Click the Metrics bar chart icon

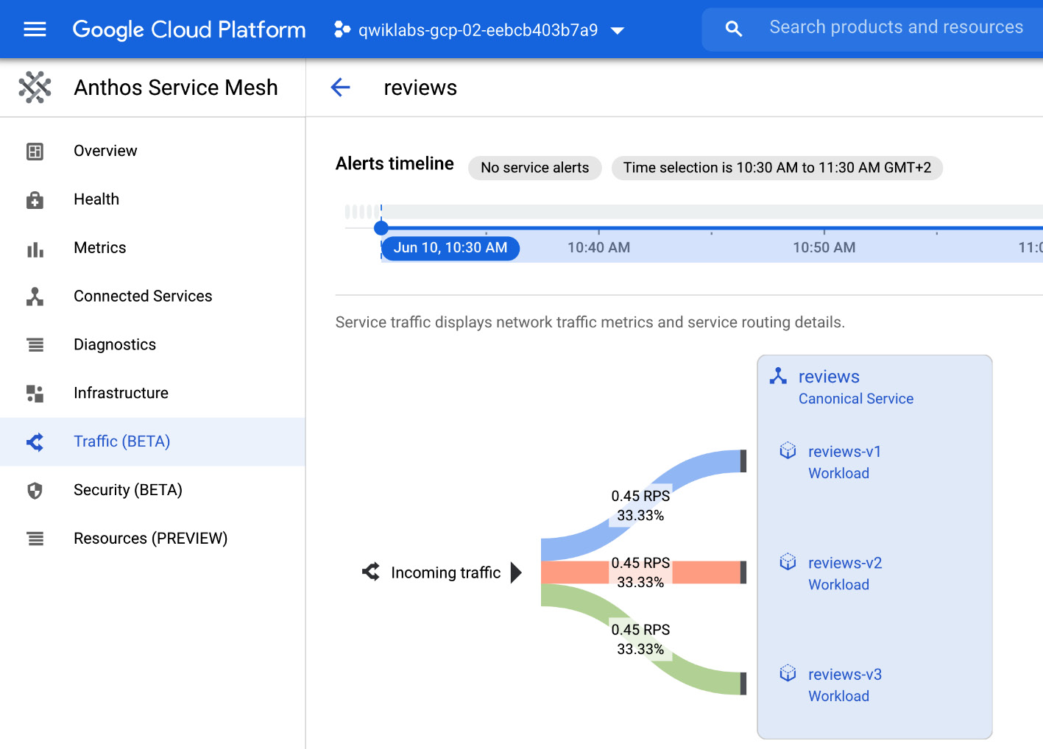[35, 249]
